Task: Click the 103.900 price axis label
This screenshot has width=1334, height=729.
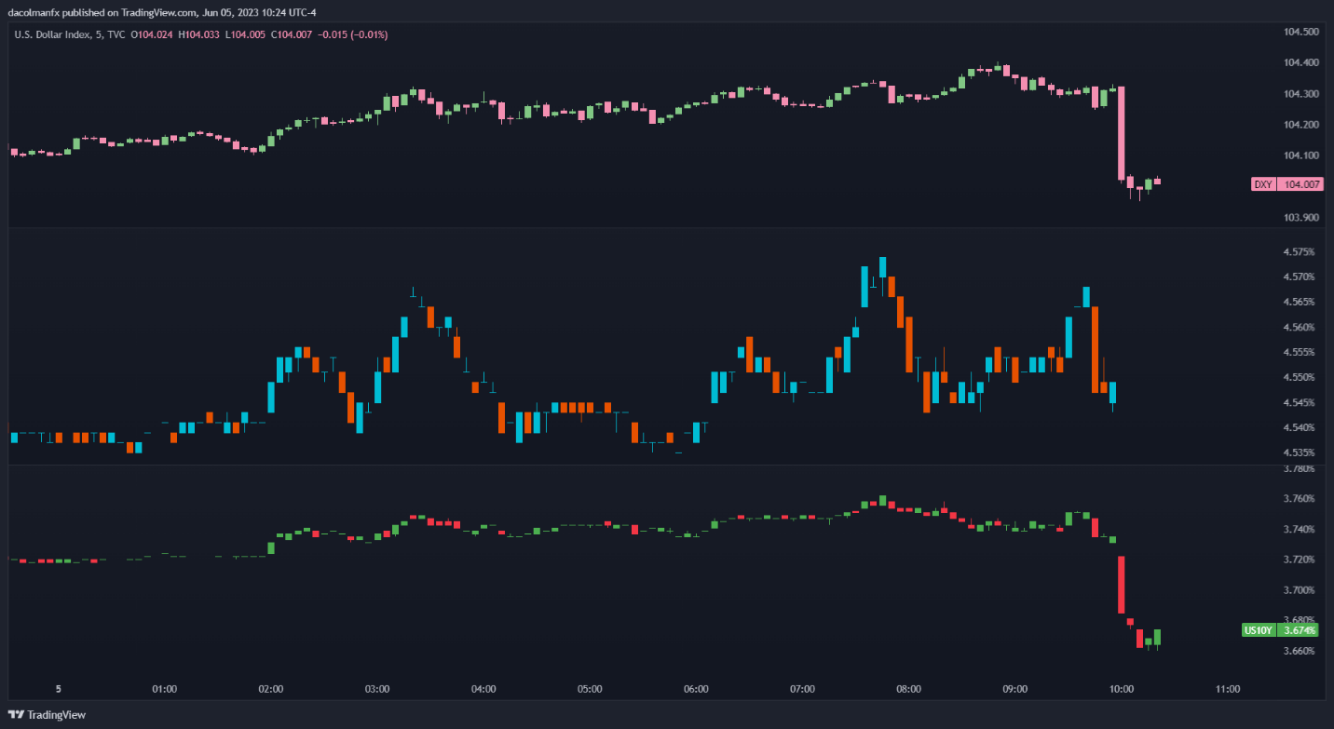Action: [x=1300, y=218]
